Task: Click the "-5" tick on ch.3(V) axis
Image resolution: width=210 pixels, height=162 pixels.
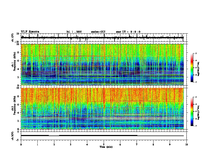Action: [18, 140]
